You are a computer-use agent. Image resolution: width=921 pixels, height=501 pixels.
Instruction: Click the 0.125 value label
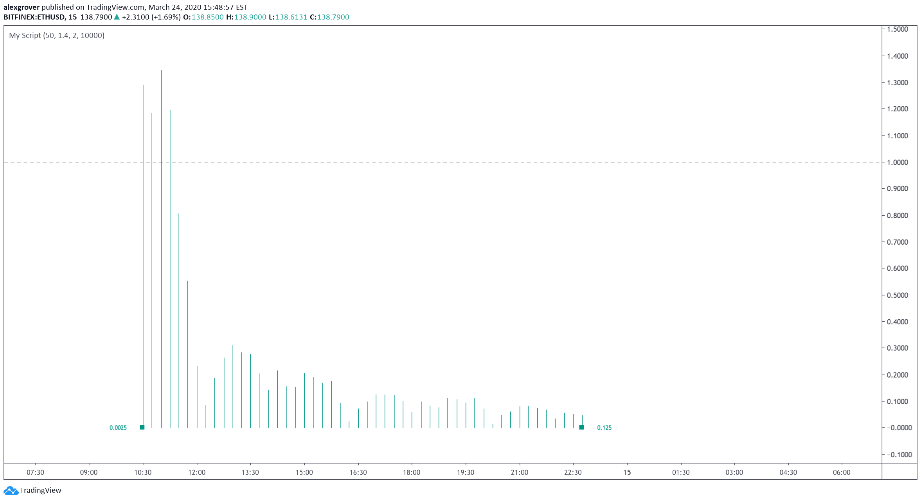(604, 428)
